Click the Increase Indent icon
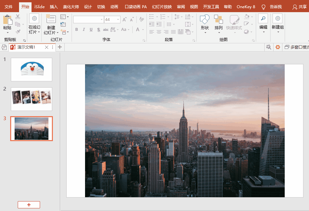Viewport: 309px width, 211px height. tap(159, 24)
